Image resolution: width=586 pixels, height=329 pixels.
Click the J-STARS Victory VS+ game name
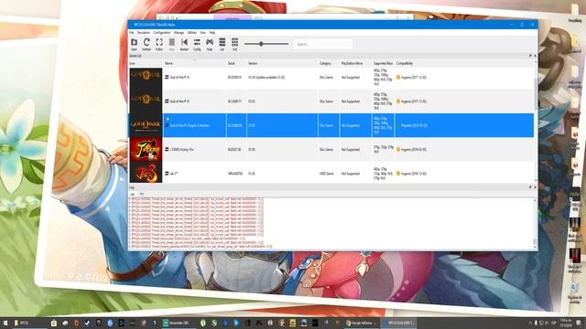pos(182,150)
